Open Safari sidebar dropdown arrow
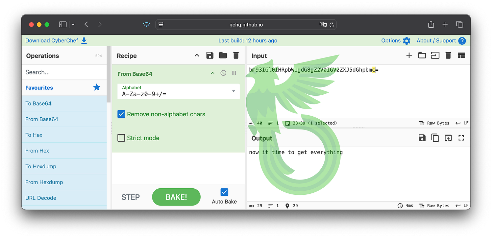 tap(73, 25)
